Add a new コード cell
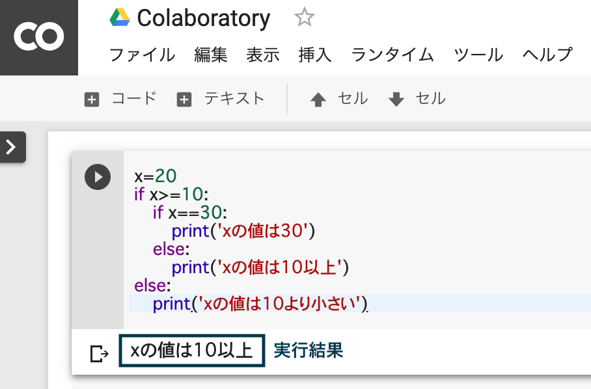The width and height of the screenshot is (591, 389). (120, 99)
